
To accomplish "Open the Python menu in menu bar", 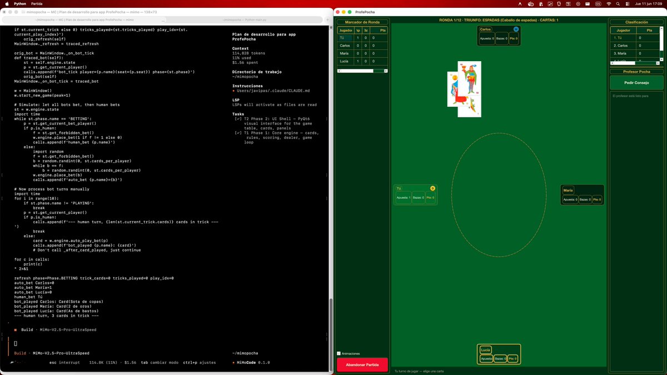I will [x=20, y=3].
